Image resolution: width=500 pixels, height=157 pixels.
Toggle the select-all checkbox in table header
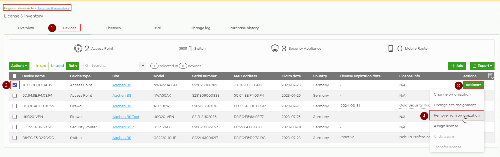point(15,76)
